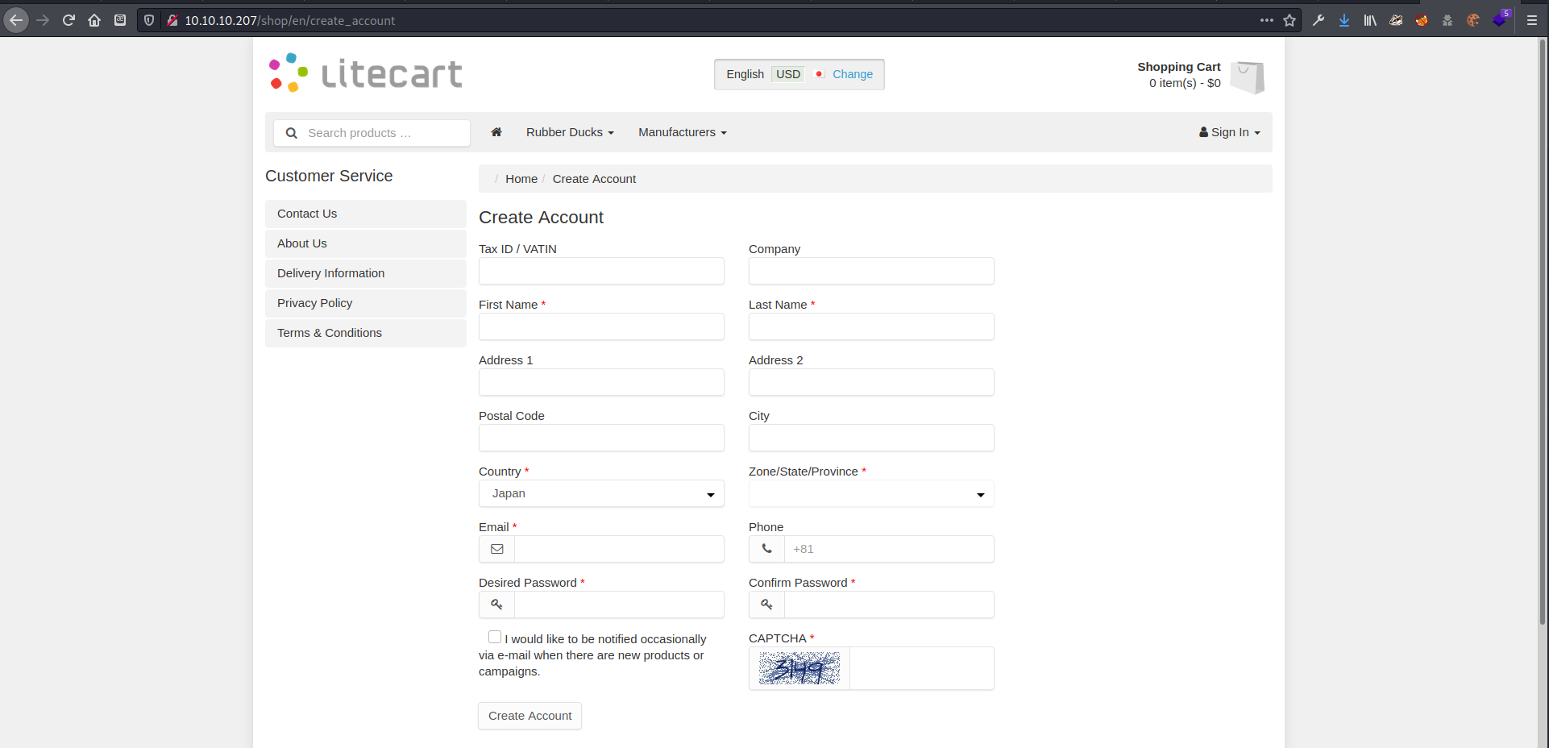The width and height of the screenshot is (1549, 748).
Task: Click the Email input field
Action: click(618, 549)
